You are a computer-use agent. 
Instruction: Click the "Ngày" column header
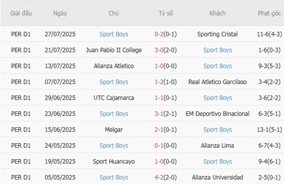(x=60, y=13)
